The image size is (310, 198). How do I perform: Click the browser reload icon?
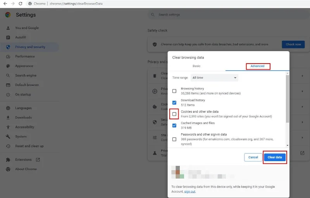21,3
